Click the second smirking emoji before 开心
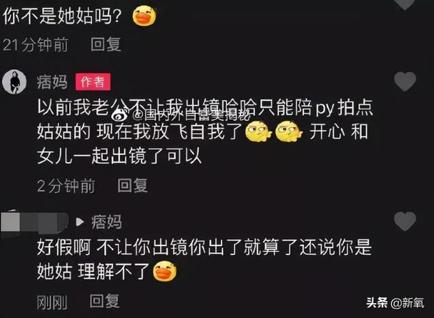 pyautogui.click(x=290, y=132)
